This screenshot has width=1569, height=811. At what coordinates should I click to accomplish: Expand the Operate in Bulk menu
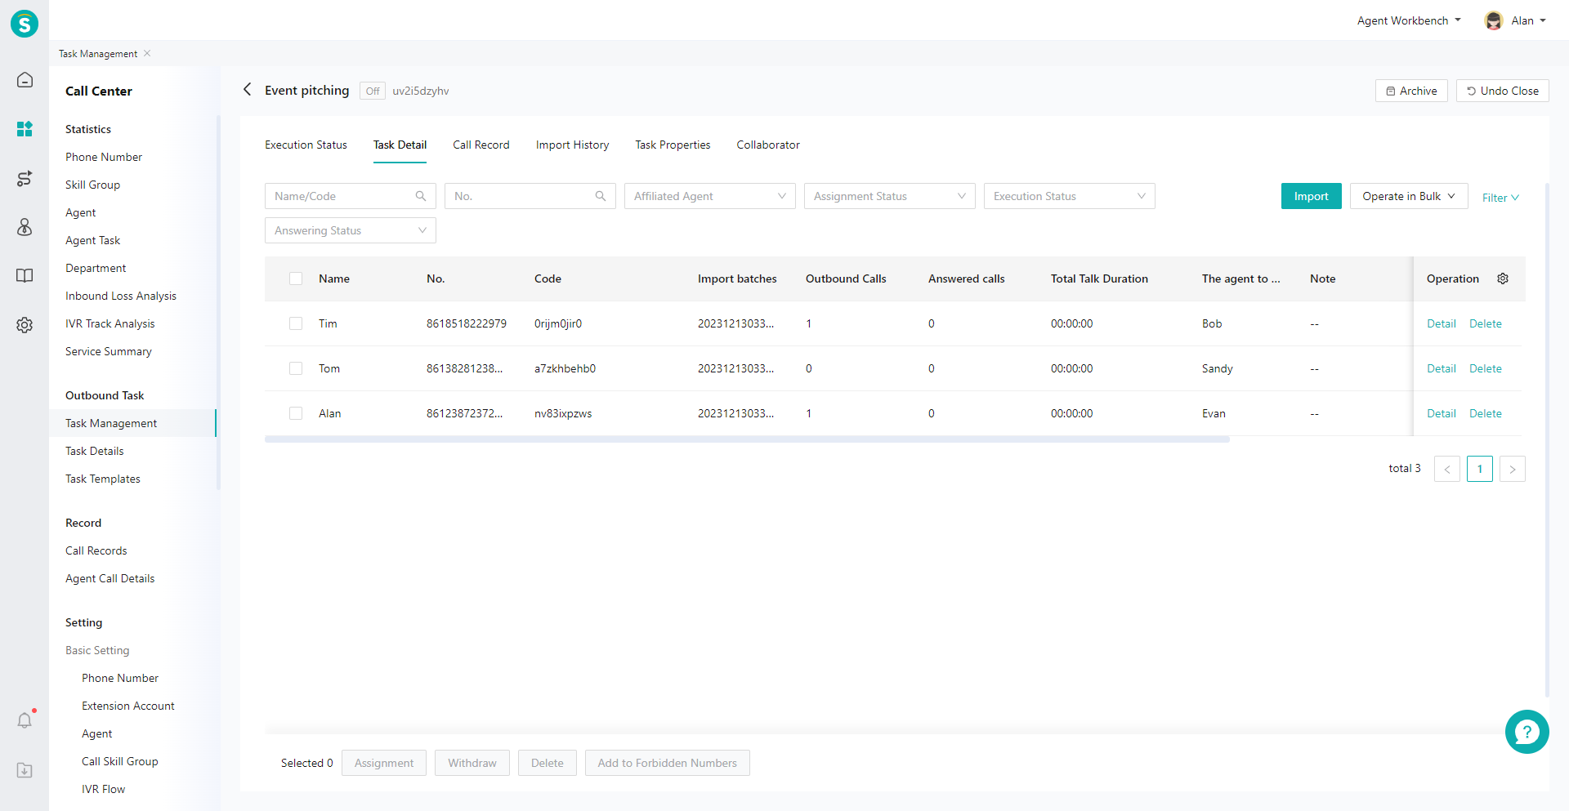[x=1409, y=196]
